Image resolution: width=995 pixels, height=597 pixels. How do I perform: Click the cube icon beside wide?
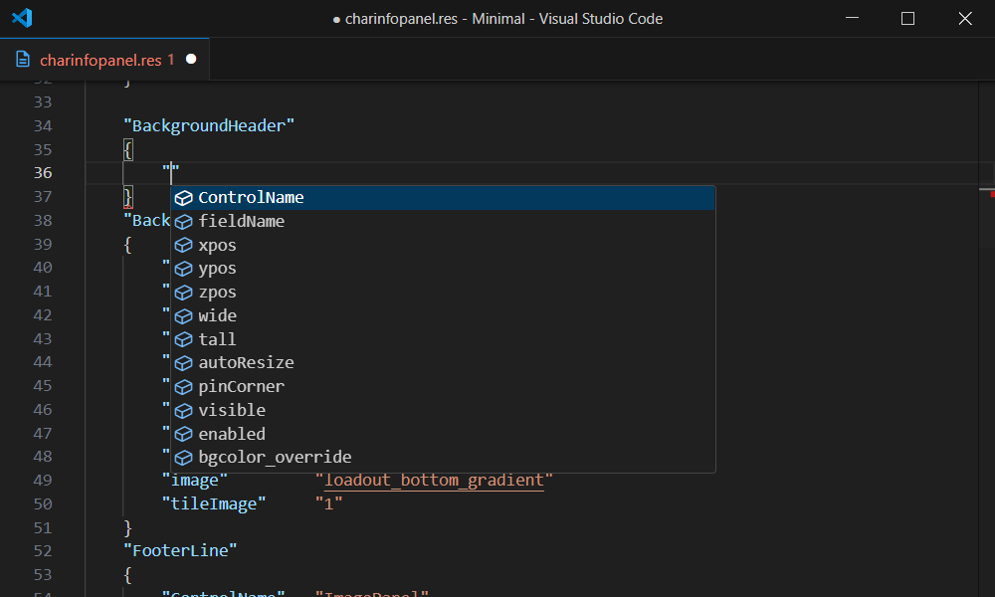tap(183, 316)
